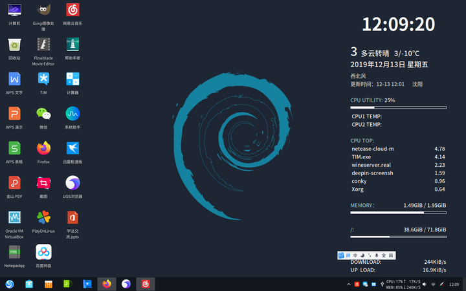466x291 pixels.
Task: Toggle the moon half/full-width icon
Action: 362,255
